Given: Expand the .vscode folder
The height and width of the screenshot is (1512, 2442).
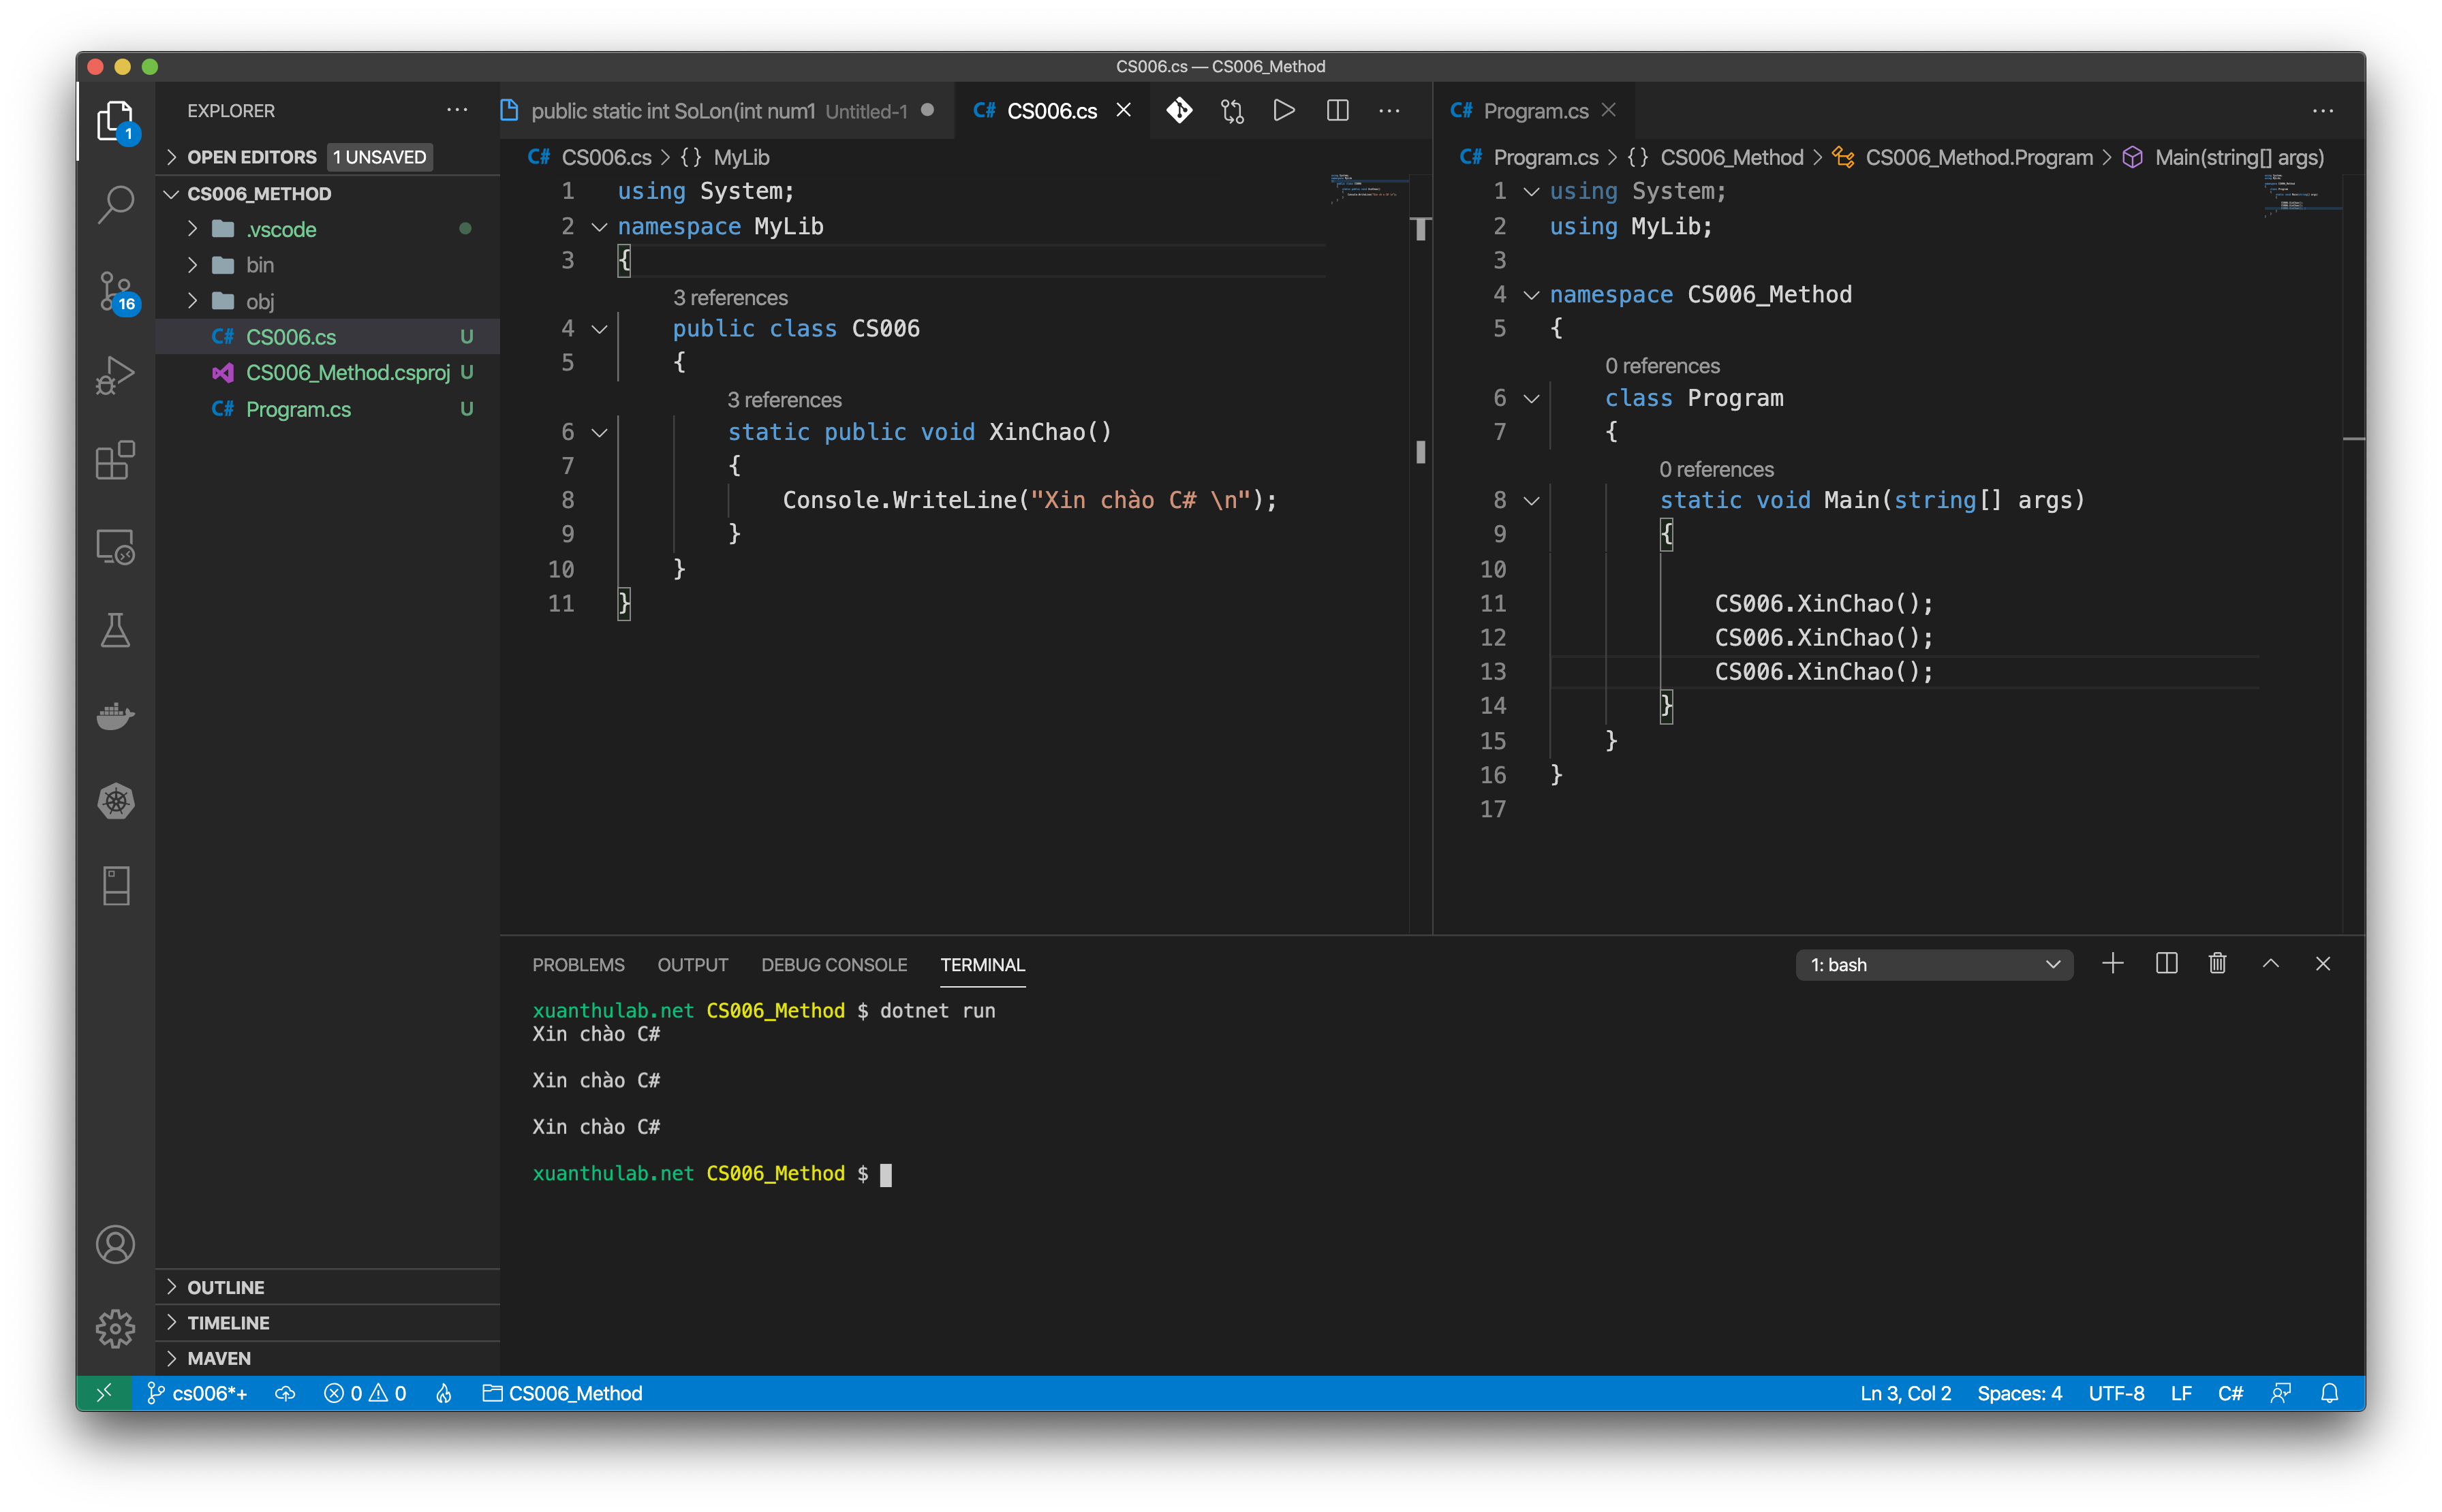Looking at the screenshot, I should coord(281,229).
